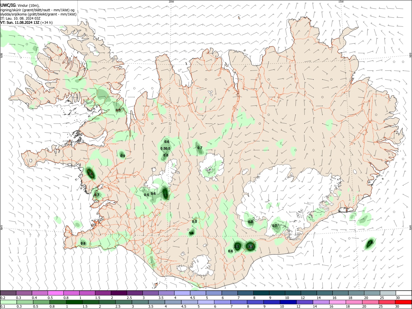Pick the dark green rain swatch labelled 1

pyautogui.click(x=75, y=302)
